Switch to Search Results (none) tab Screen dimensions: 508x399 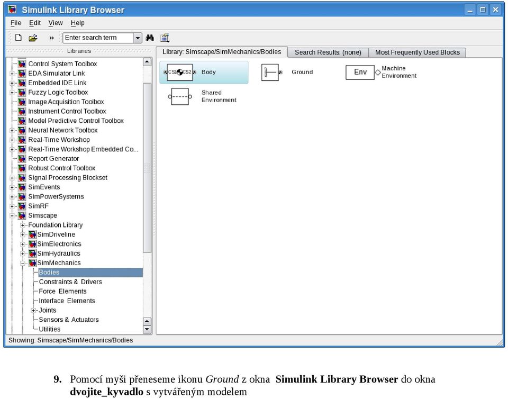(328, 52)
